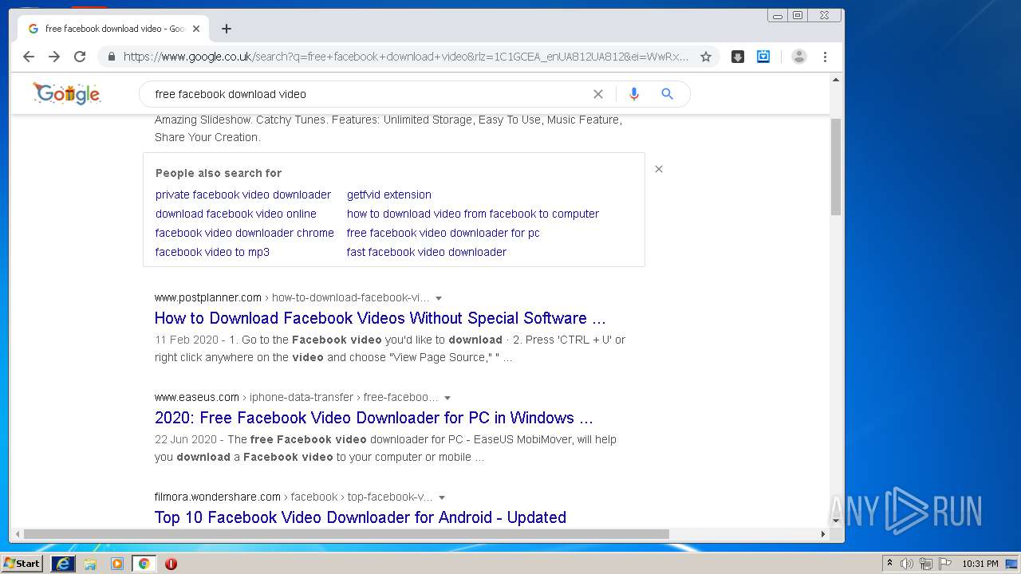Click the horizontal scrollbar thumb
This screenshot has width=1021, height=574.
coord(346,534)
